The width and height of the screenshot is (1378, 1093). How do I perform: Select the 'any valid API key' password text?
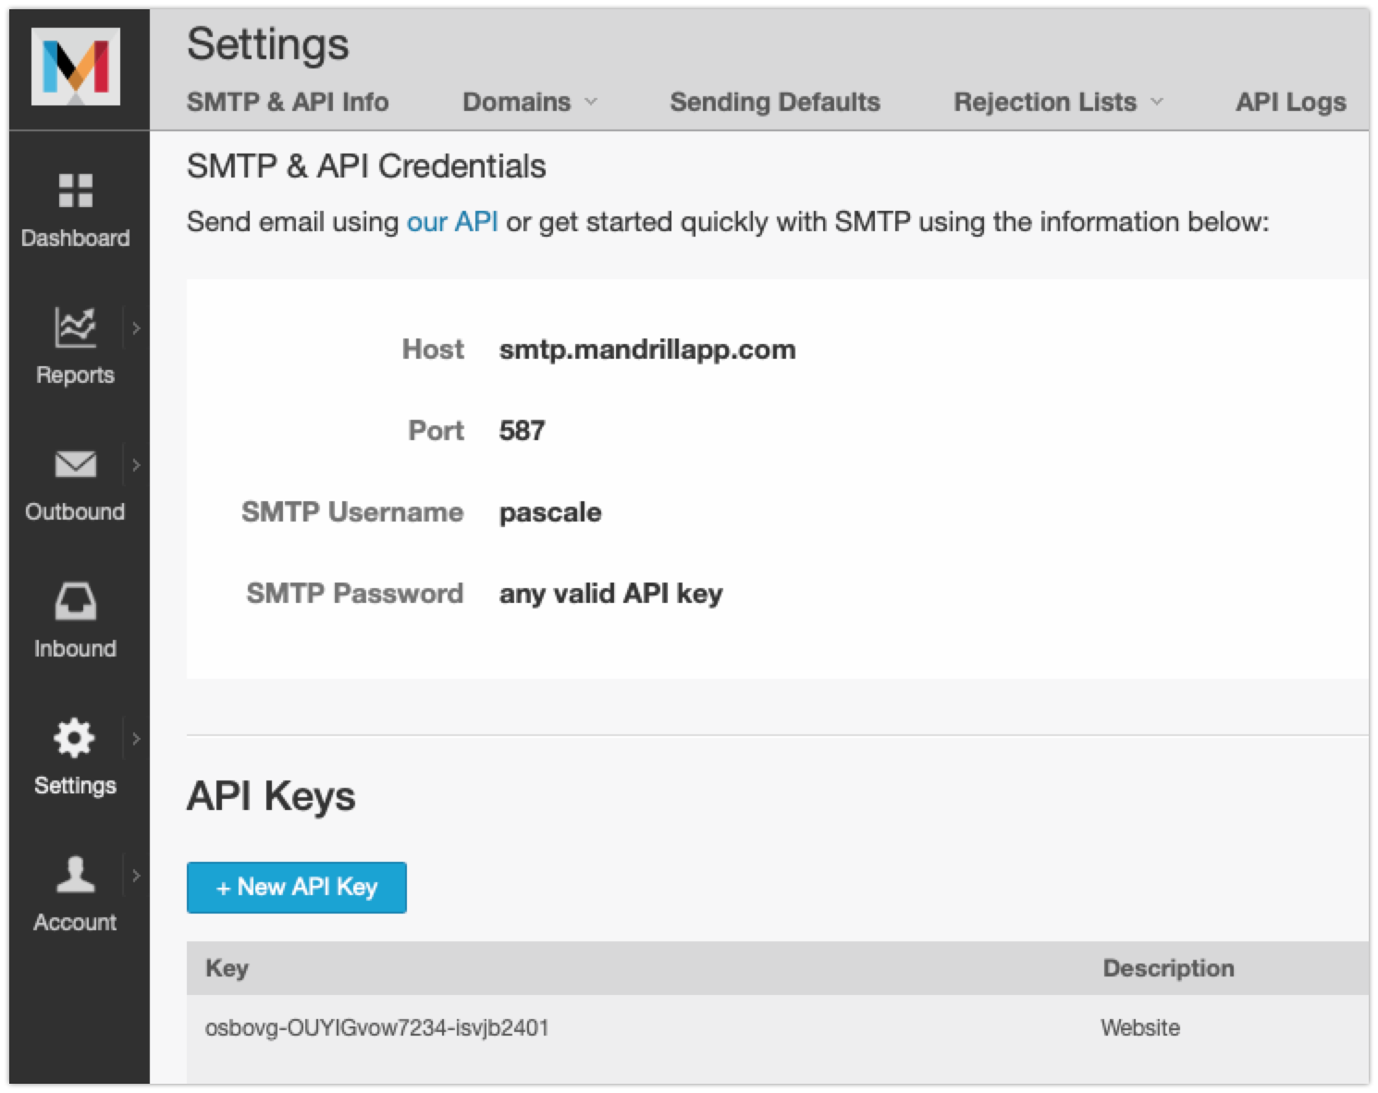[611, 594]
